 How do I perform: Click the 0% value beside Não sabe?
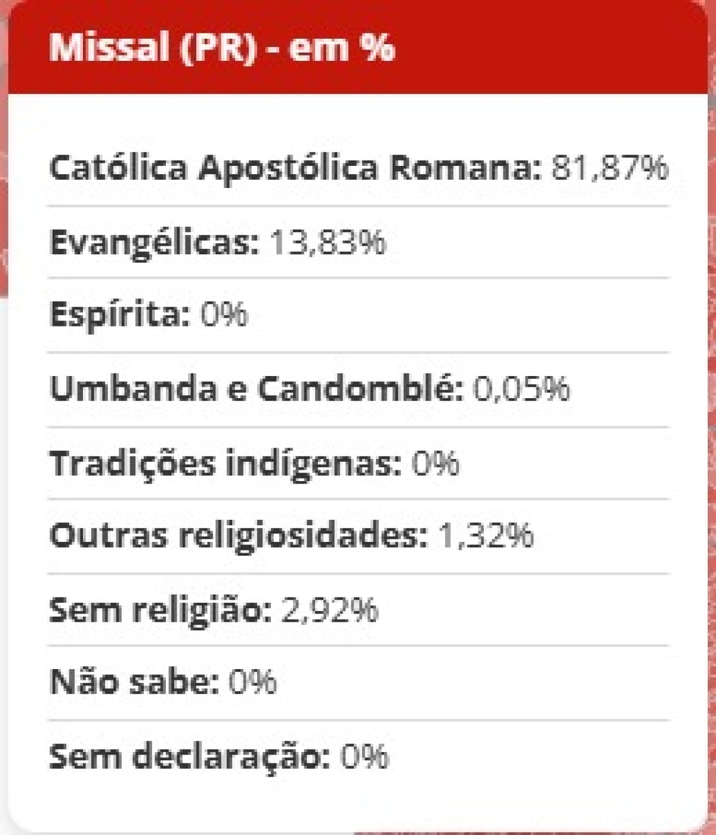coord(252,682)
